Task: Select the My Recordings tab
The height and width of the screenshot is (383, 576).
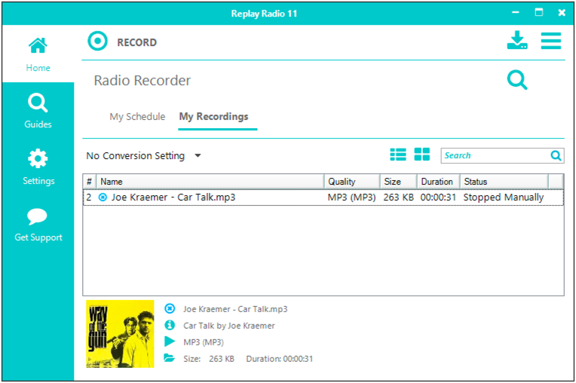Action: pos(214,117)
